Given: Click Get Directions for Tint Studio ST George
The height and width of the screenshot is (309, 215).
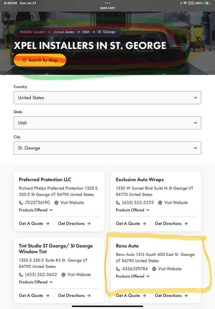Looking at the screenshot, I should [74, 295].
